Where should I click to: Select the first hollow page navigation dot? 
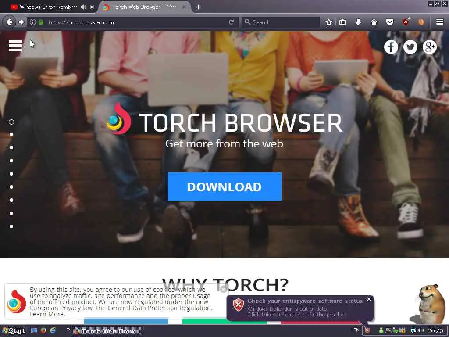click(x=11, y=122)
